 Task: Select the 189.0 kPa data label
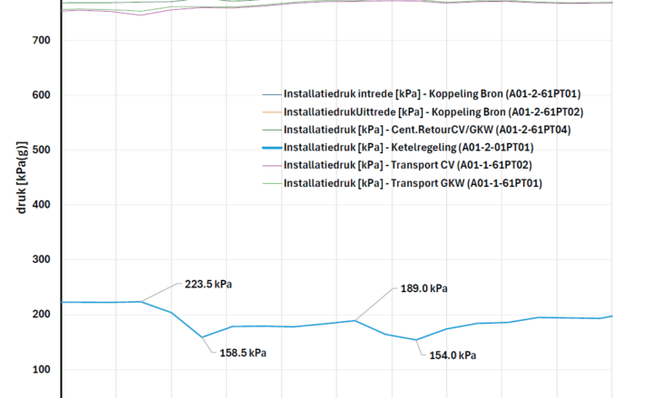coord(424,288)
